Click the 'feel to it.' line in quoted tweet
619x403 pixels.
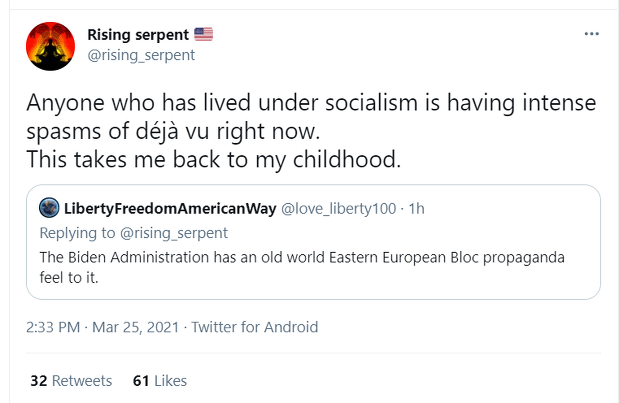(69, 278)
